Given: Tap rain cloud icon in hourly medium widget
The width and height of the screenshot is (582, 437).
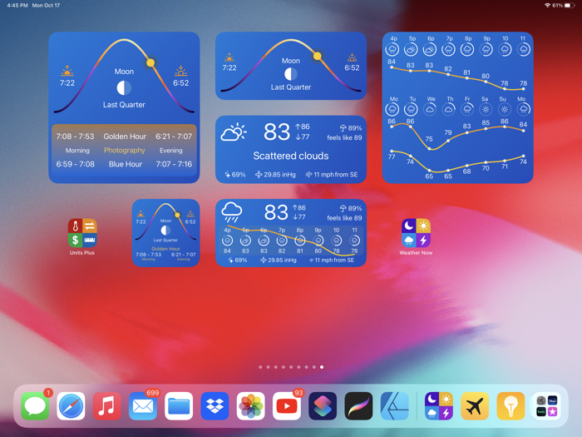Looking at the screenshot, I should (x=232, y=211).
